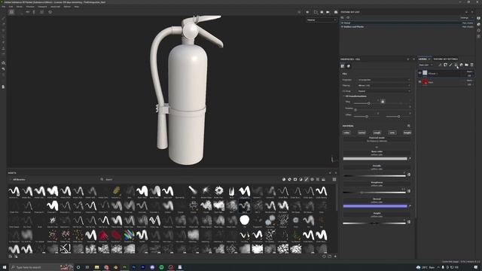Open the UV Wrap dropdown

click(384, 91)
